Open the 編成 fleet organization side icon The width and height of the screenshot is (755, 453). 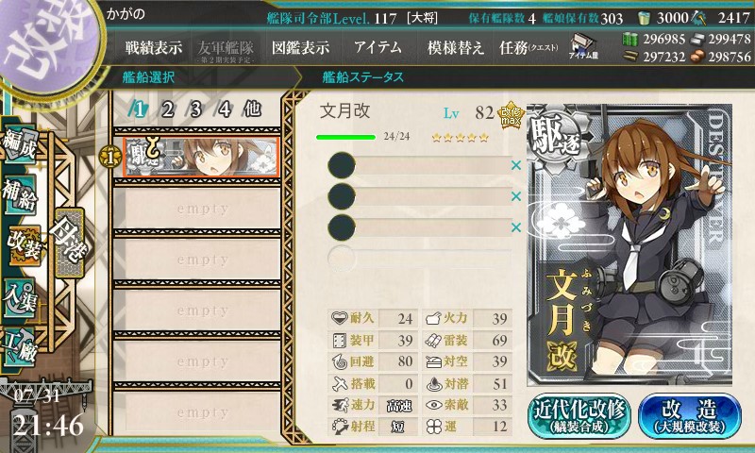pyautogui.click(x=20, y=144)
